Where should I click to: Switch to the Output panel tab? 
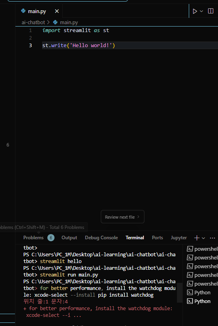[69, 238]
